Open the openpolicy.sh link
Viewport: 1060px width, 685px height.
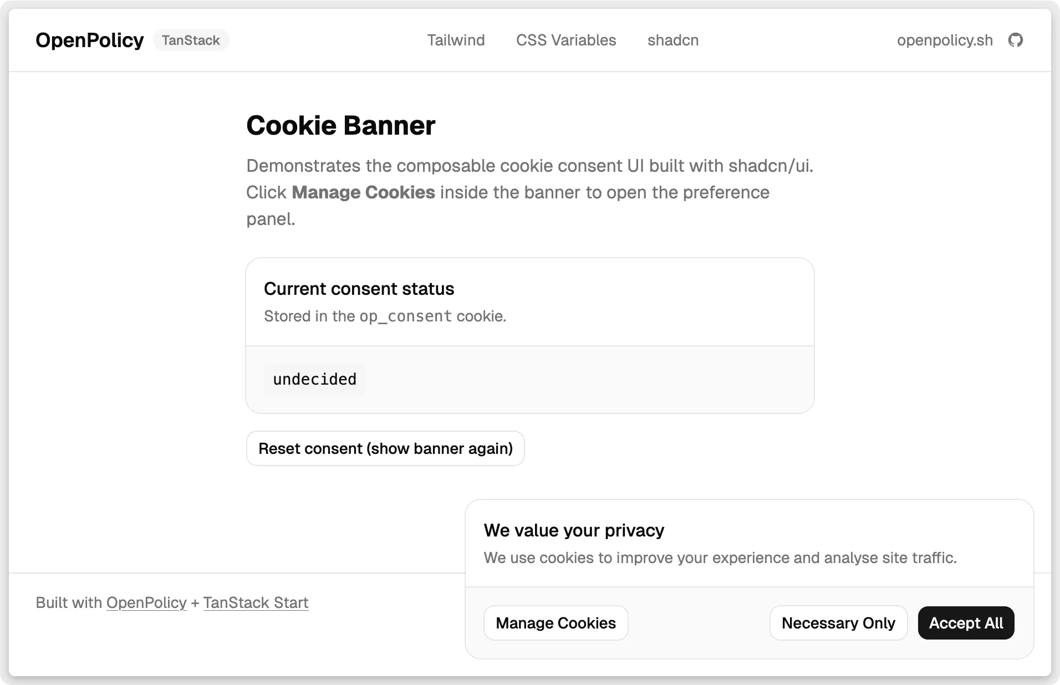(x=945, y=40)
